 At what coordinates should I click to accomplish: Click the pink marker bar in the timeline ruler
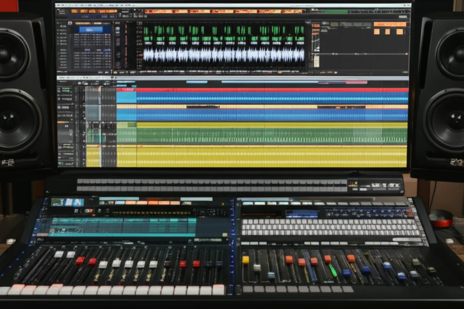(356, 82)
